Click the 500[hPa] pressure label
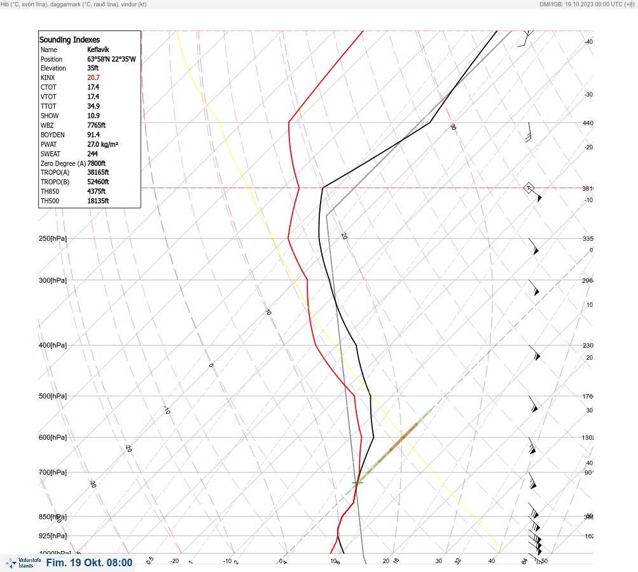This screenshot has height=572, width=638. click(x=53, y=397)
